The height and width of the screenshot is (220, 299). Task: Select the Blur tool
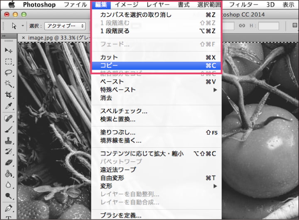(8, 185)
